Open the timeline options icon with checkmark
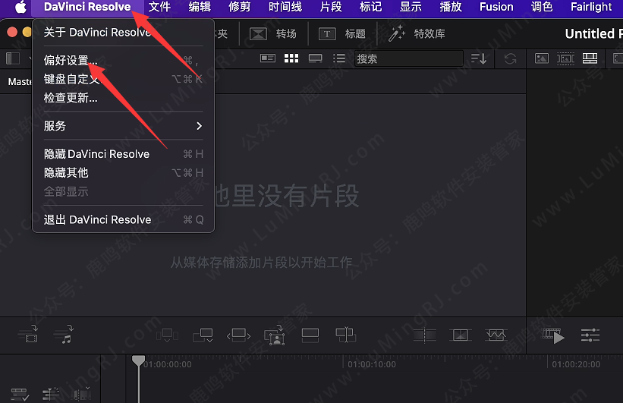623x403 pixels. (x=20, y=394)
